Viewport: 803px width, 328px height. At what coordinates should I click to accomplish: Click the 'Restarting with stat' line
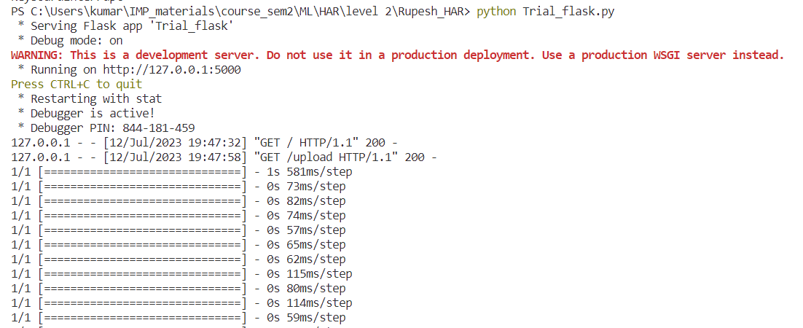click(x=90, y=99)
